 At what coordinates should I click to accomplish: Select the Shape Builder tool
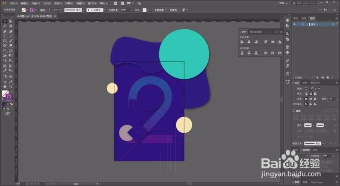pos(5,61)
